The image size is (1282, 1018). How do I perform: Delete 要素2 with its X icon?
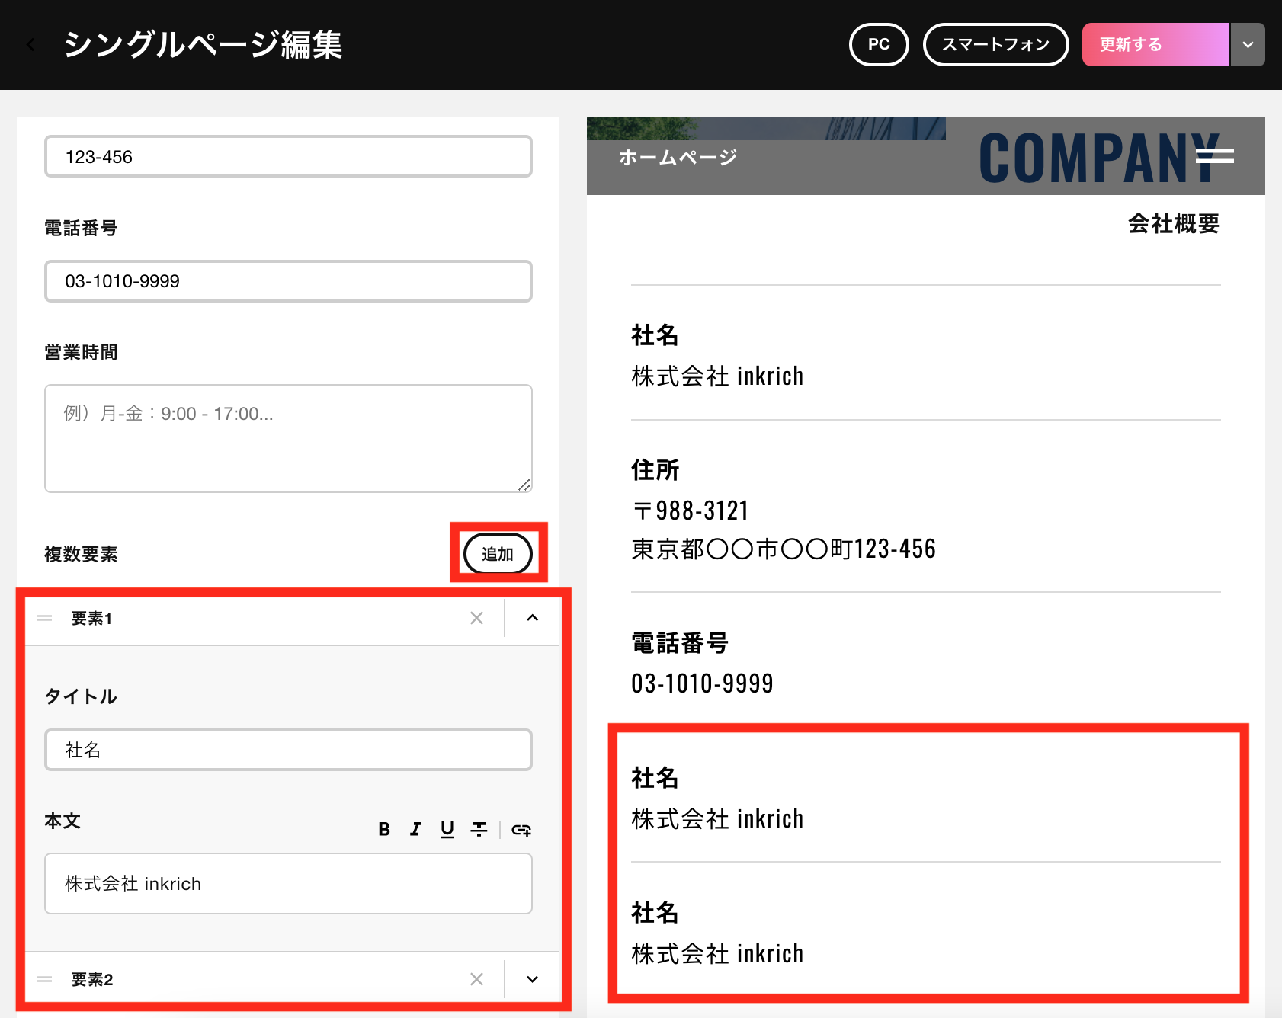[476, 979]
